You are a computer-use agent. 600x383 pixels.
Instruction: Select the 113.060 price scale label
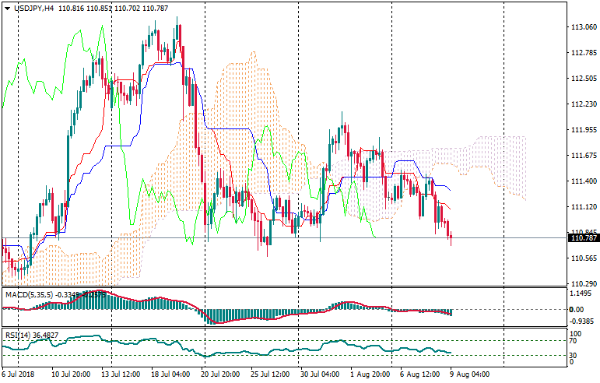[584, 27]
